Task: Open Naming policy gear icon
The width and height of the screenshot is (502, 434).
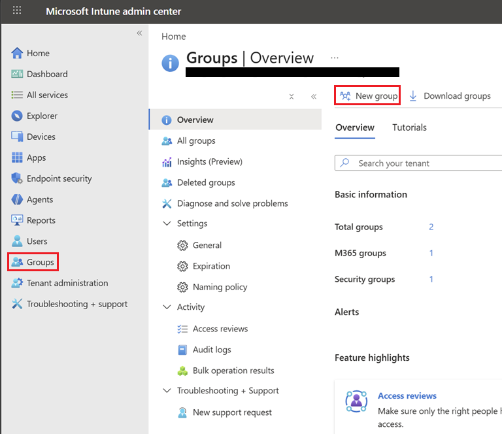Action: 182,287
